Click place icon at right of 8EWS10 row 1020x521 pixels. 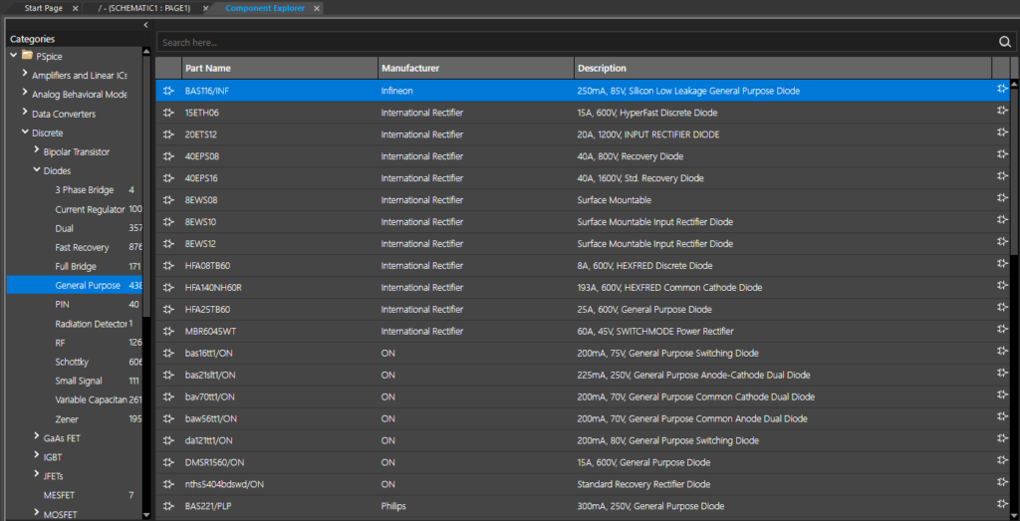pos(1002,220)
